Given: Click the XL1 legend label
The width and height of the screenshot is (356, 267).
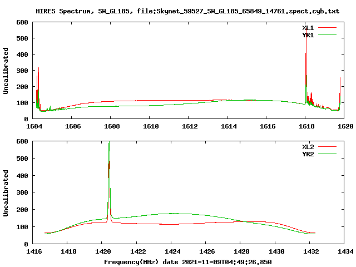Looking at the screenshot, I should pos(308,28).
